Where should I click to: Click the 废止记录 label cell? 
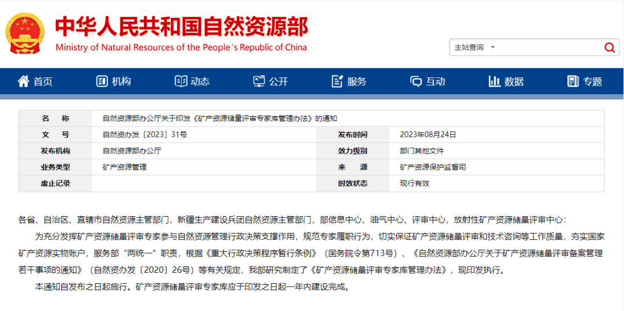pyautogui.click(x=55, y=184)
